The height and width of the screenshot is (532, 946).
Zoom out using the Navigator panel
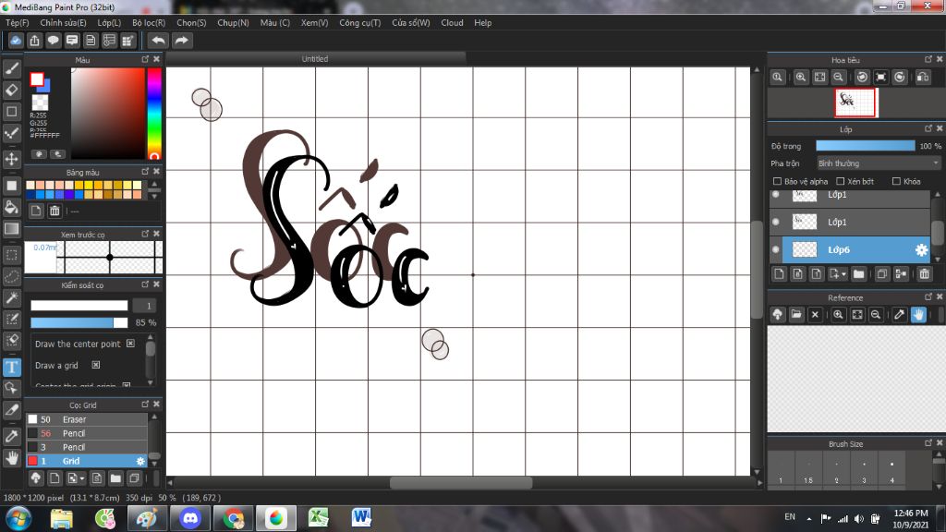tap(839, 78)
